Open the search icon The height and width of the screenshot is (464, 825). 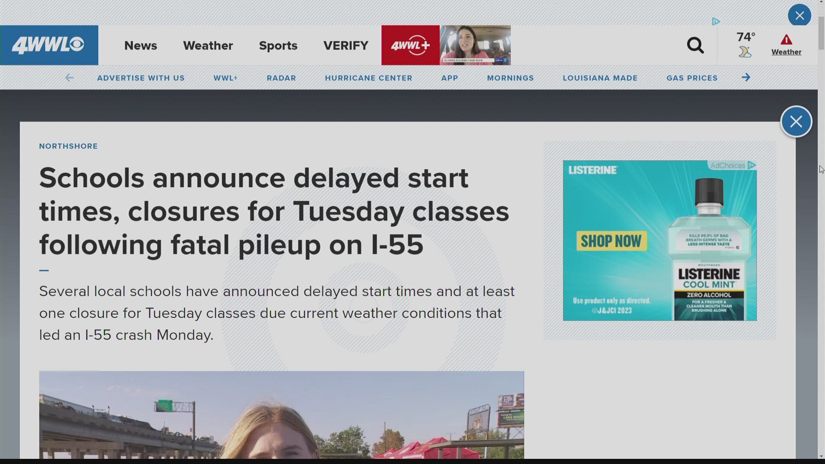pyautogui.click(x=695, y=45)
